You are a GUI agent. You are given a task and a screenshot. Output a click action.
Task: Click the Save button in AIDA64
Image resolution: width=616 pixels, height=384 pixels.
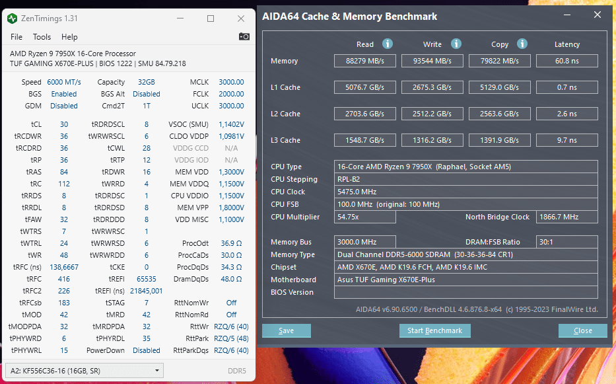[287, 330]
